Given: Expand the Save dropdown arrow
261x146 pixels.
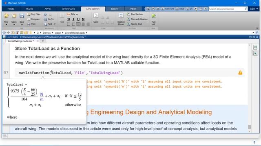Looking at the screenshot, I should (x=22, y=24).
